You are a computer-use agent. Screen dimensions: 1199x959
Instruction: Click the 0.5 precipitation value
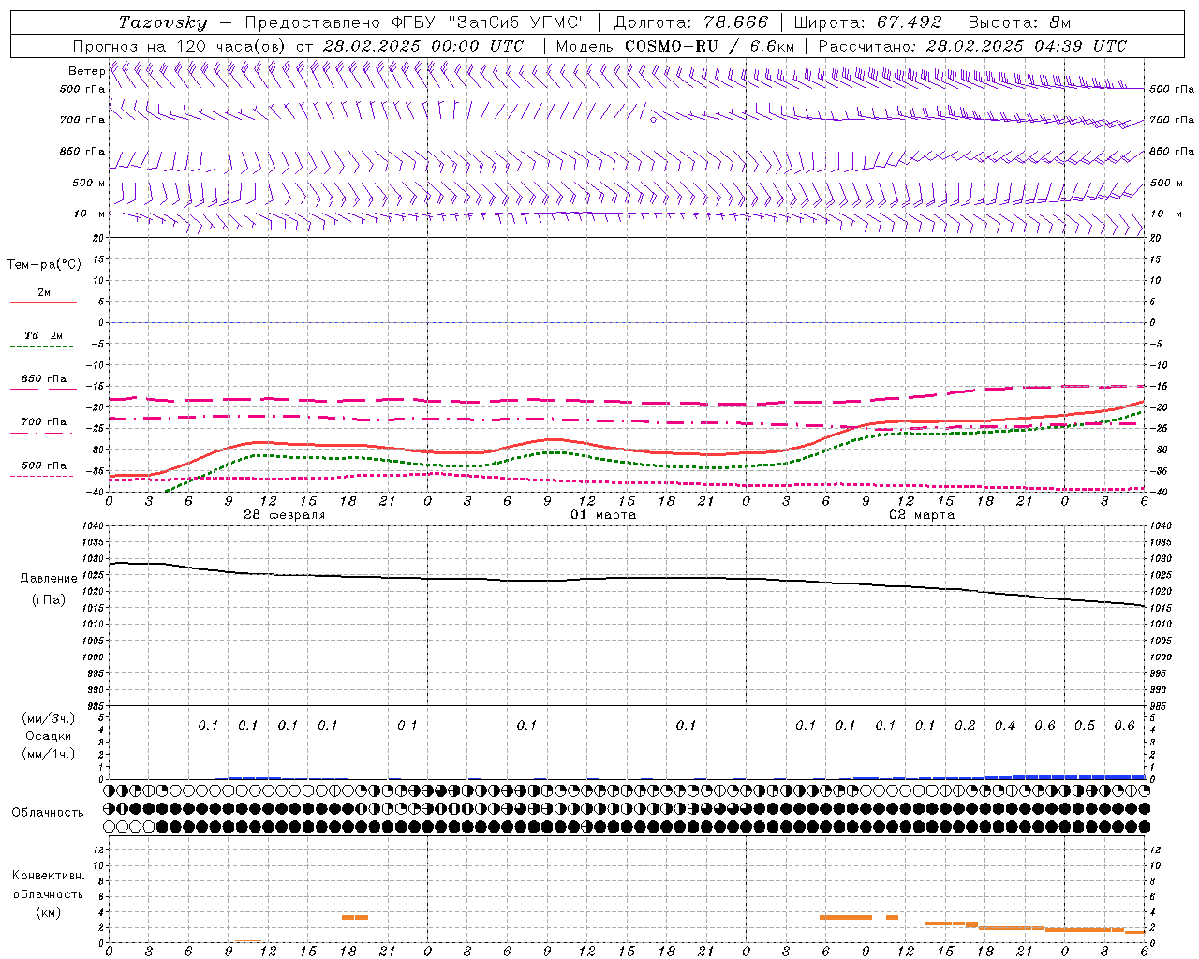1085,726
